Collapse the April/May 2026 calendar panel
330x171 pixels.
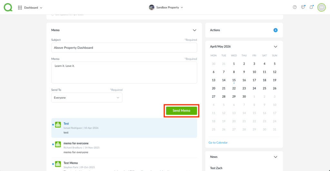pos(276,47)
